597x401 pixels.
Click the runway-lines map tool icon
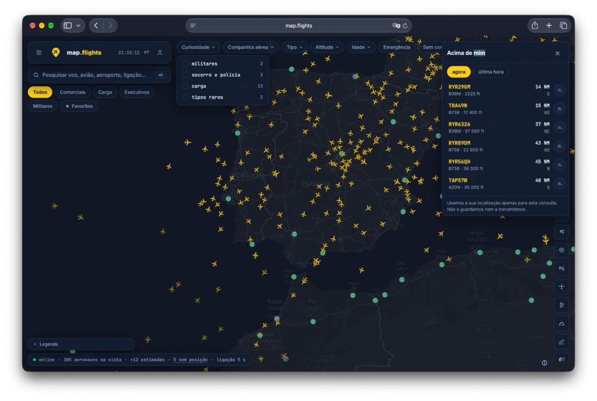561,342
